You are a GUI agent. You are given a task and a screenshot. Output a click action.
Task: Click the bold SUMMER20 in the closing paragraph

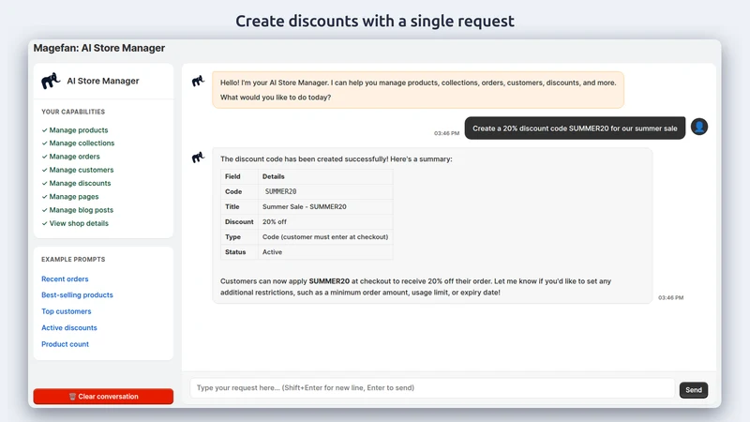point(329,281)
